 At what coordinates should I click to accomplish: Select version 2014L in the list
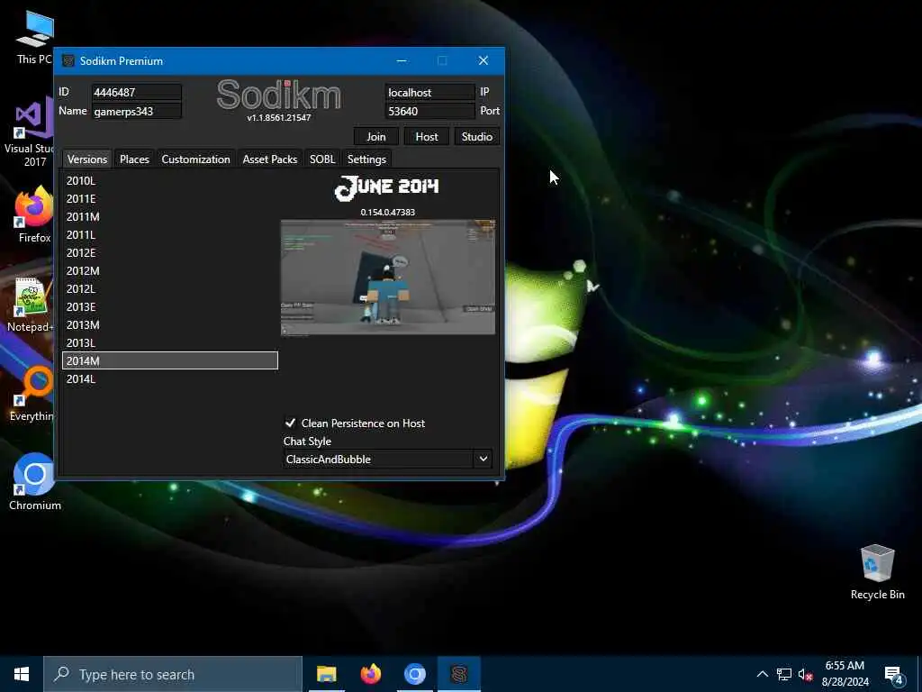[x=170, y=379]
